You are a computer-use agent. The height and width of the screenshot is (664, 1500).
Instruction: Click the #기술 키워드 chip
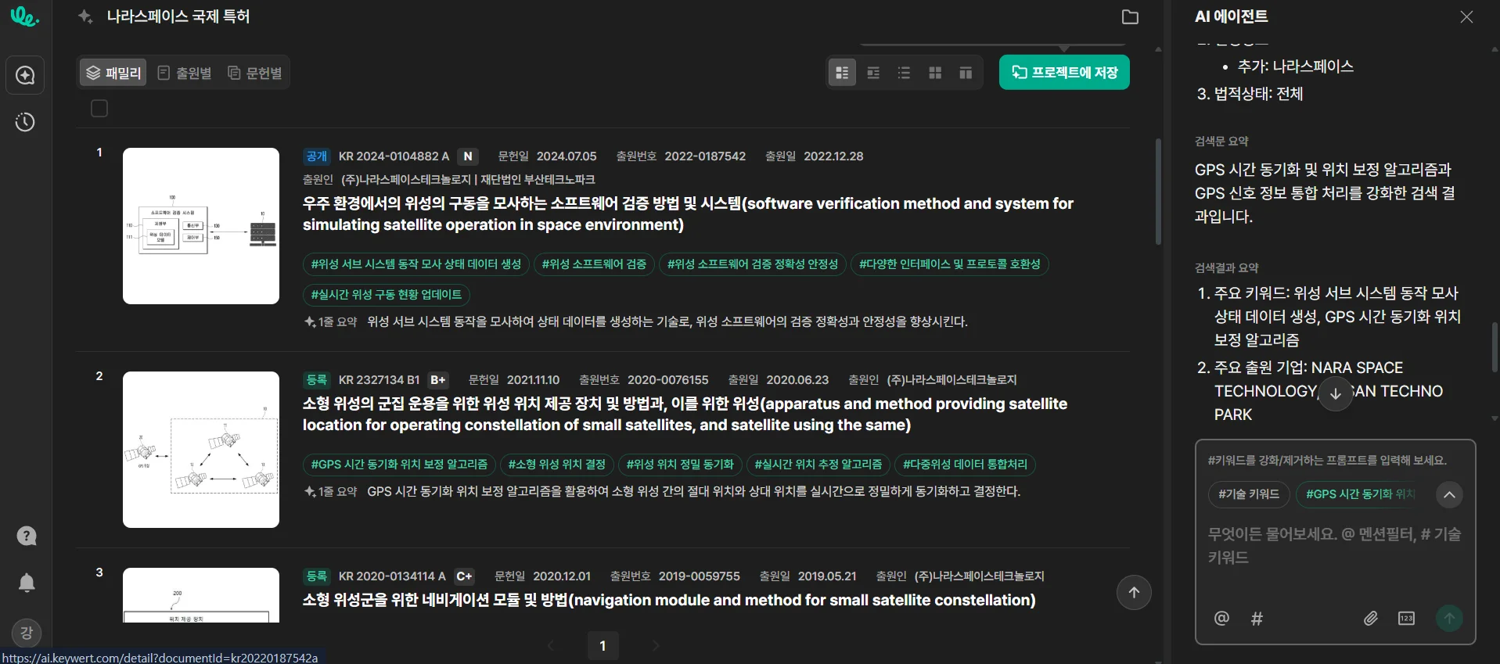(1249, 494)
